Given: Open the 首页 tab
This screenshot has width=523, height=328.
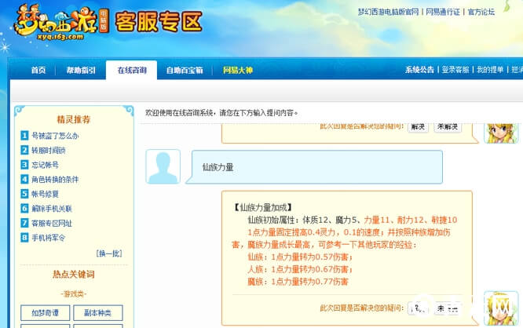Looking at the screenshot, I should [x=38, y=71].
